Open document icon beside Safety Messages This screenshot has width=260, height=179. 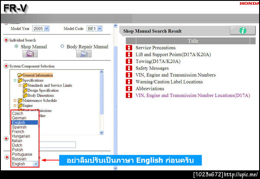point(129,68)
